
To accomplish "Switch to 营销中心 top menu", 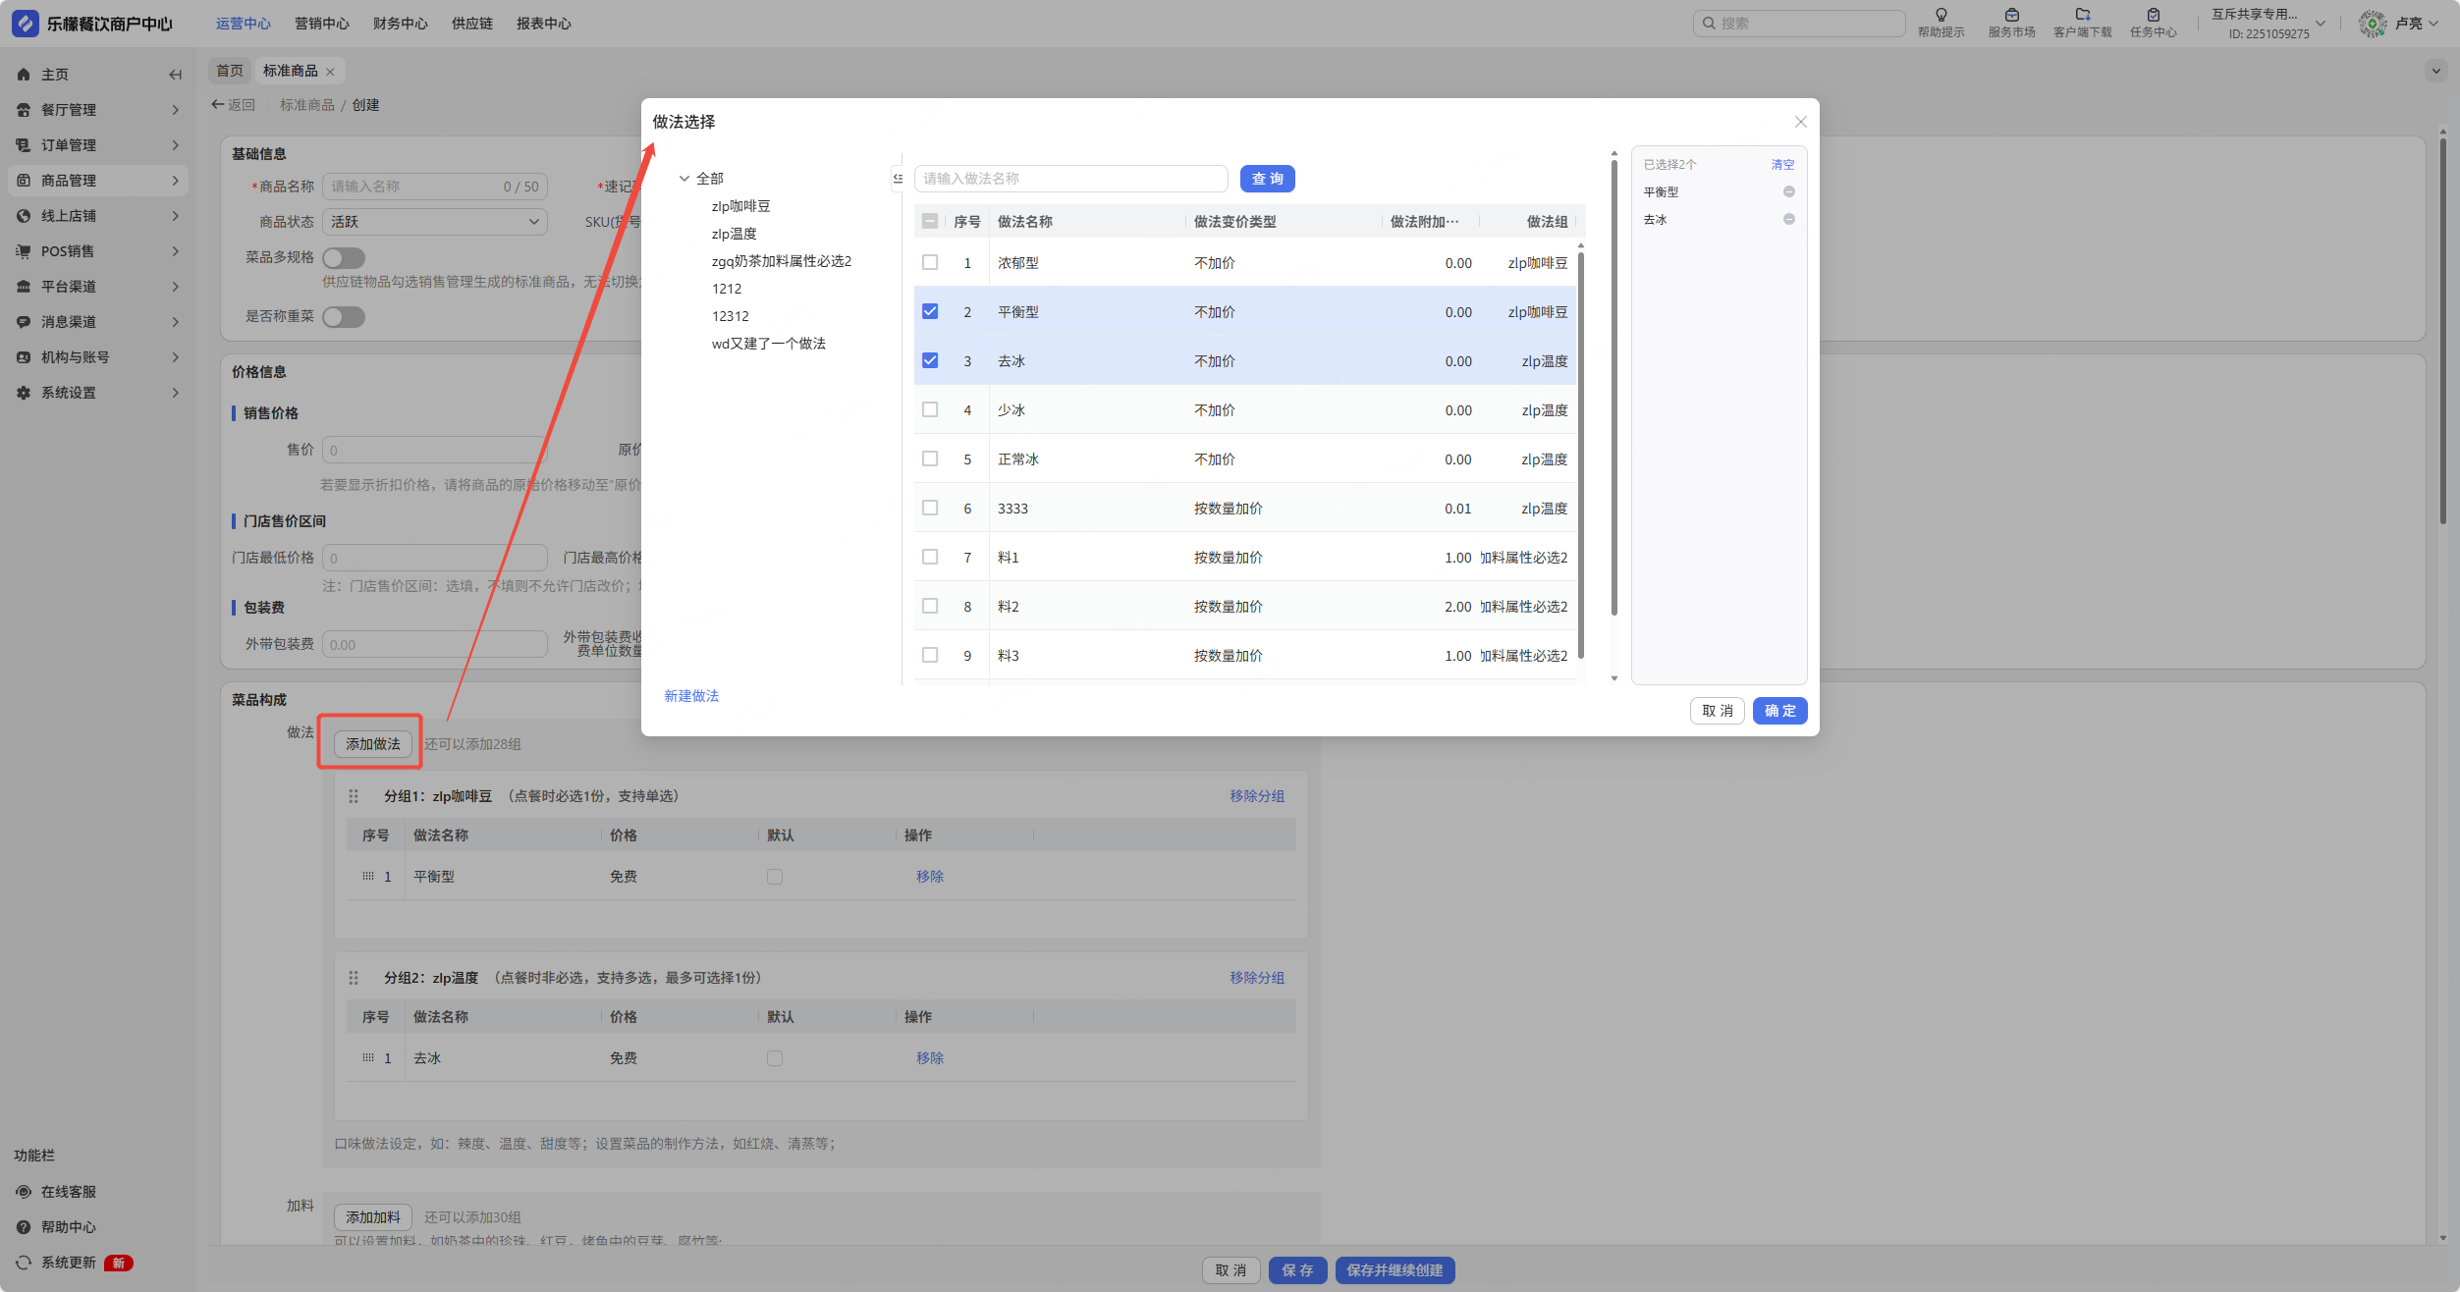I will pos(321,24).
